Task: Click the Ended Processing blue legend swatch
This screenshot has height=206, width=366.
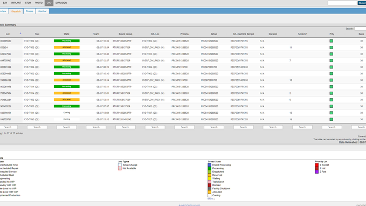Action: click(209, 165)
